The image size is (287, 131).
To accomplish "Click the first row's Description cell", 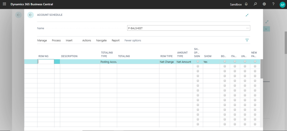I will click(80, 62).
